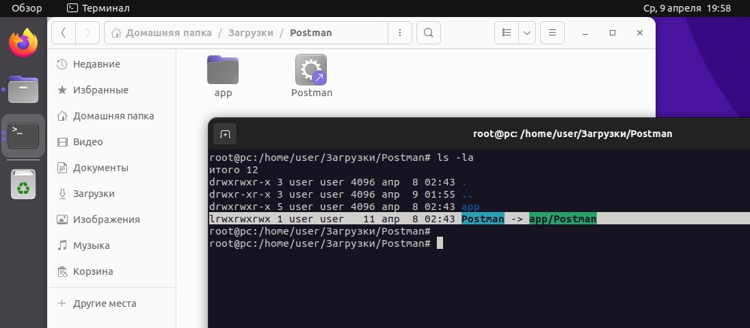The image size is (750, 328).
Task: Go back in file manager history
Action: [63, 33]
